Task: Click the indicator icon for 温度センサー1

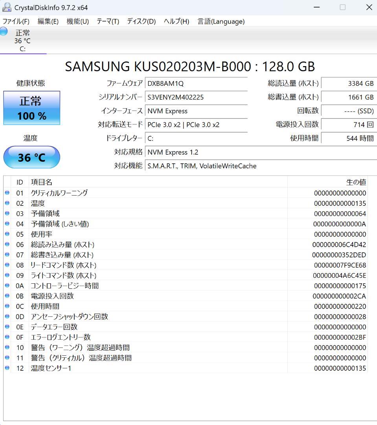Action: click(7, 368)
